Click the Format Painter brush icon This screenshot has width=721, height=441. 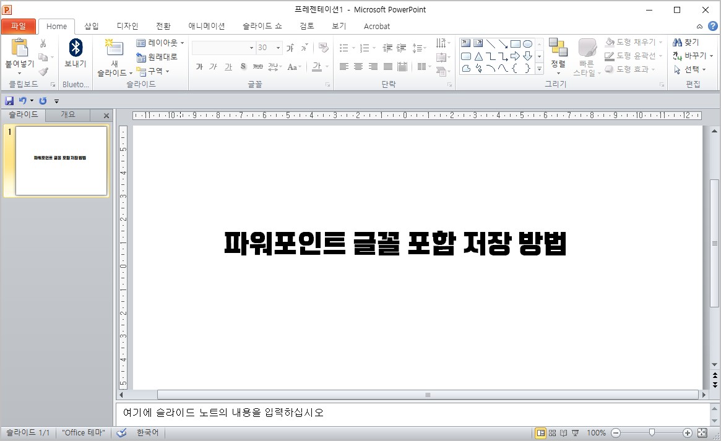(x=43, y=72)
